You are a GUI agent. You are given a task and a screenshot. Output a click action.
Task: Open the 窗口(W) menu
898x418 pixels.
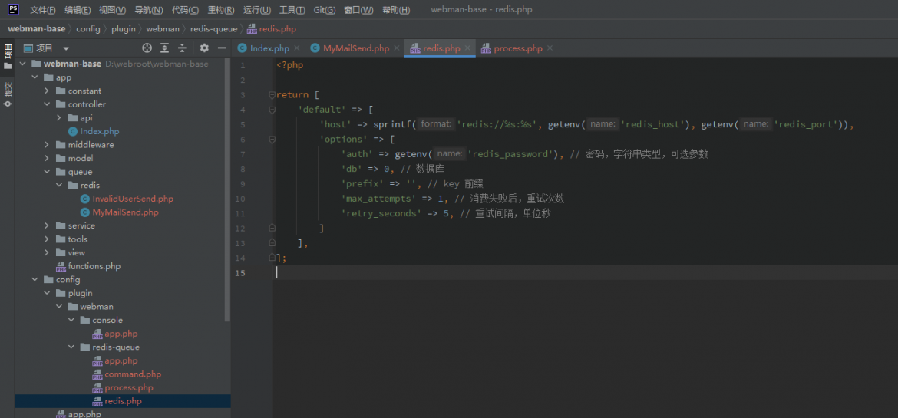[x=358, y=10]
